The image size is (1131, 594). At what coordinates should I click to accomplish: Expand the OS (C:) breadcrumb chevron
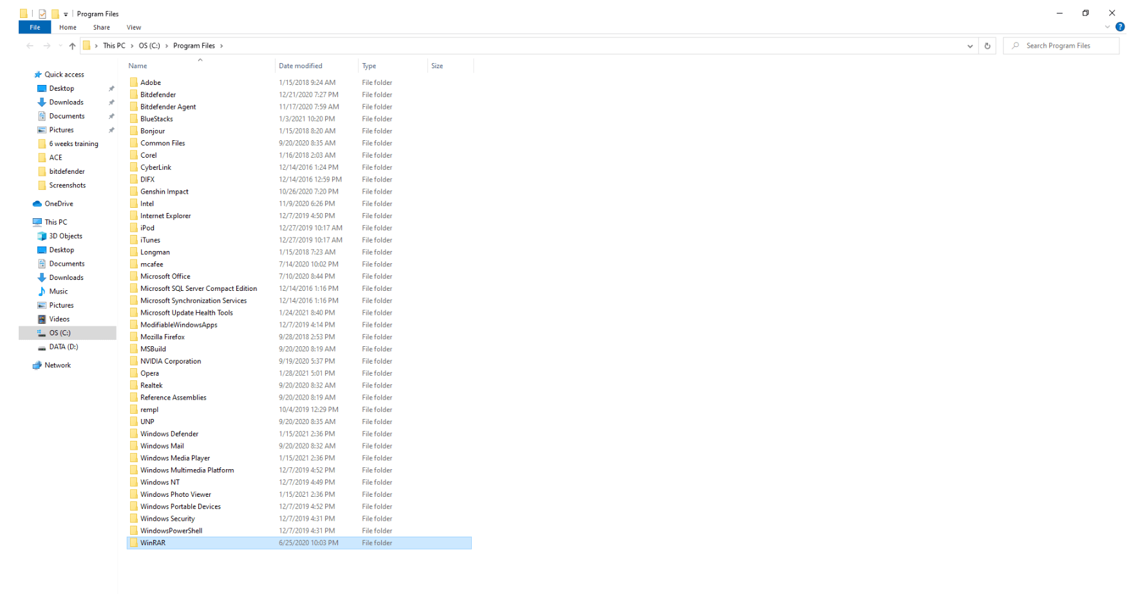167,46
